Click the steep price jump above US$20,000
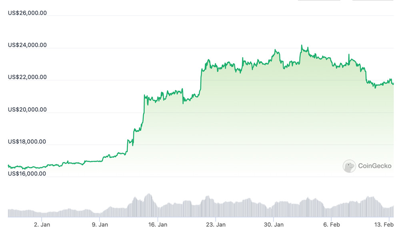This screenshot has height=234, width=400. pyautogui.click(x=144, y=105)
